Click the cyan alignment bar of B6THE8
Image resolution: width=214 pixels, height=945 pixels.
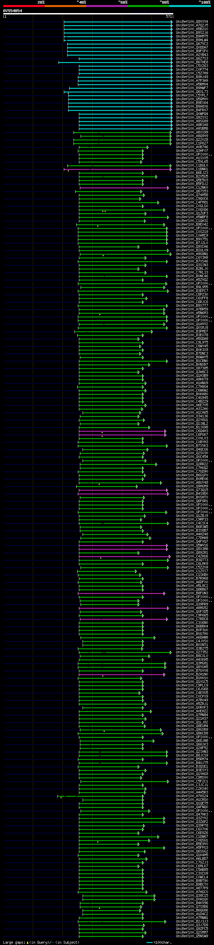tap(116, 62)
